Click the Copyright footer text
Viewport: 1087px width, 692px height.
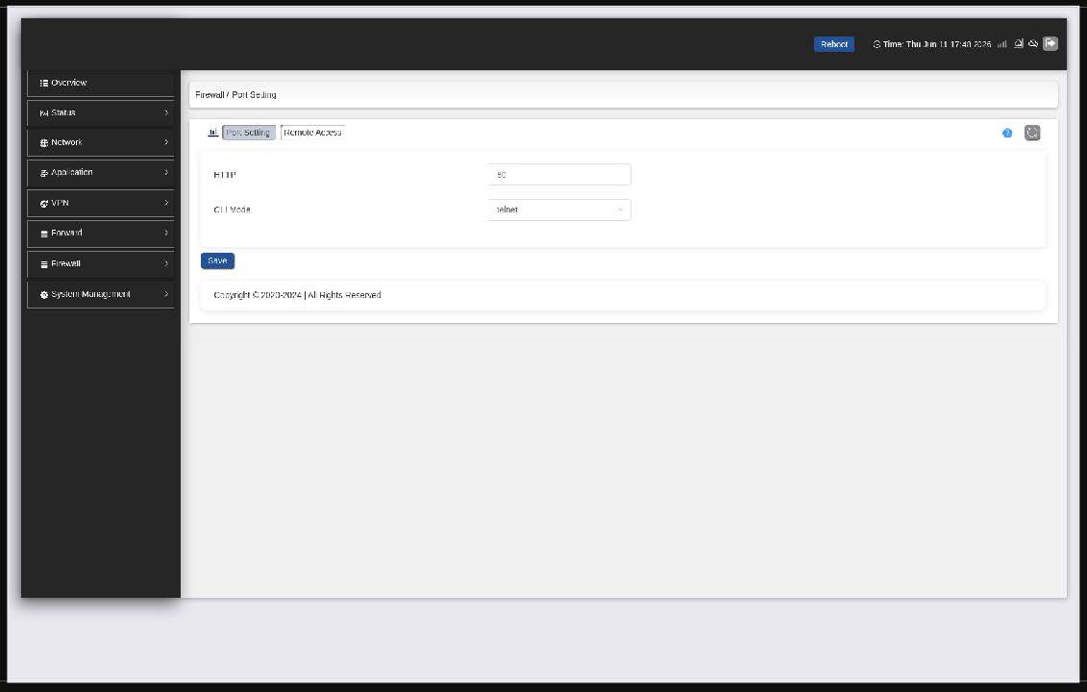(297, 295)
